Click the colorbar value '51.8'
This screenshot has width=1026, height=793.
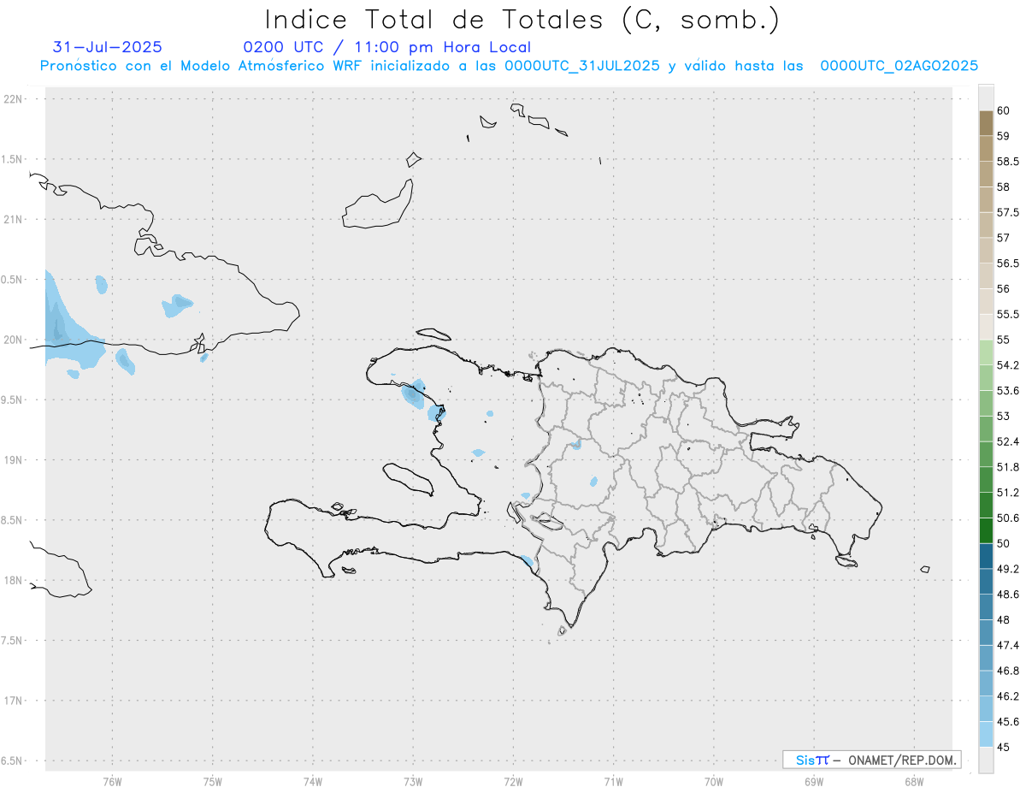tap(1008, 467)
